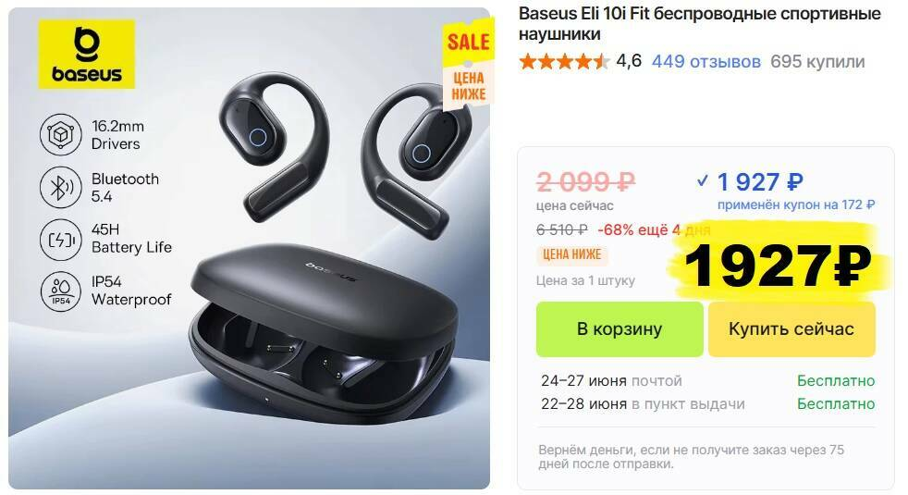Click the 695 купили purchase count
The height and width of the screenshot is (495, 908).
(x=817, y=61)
